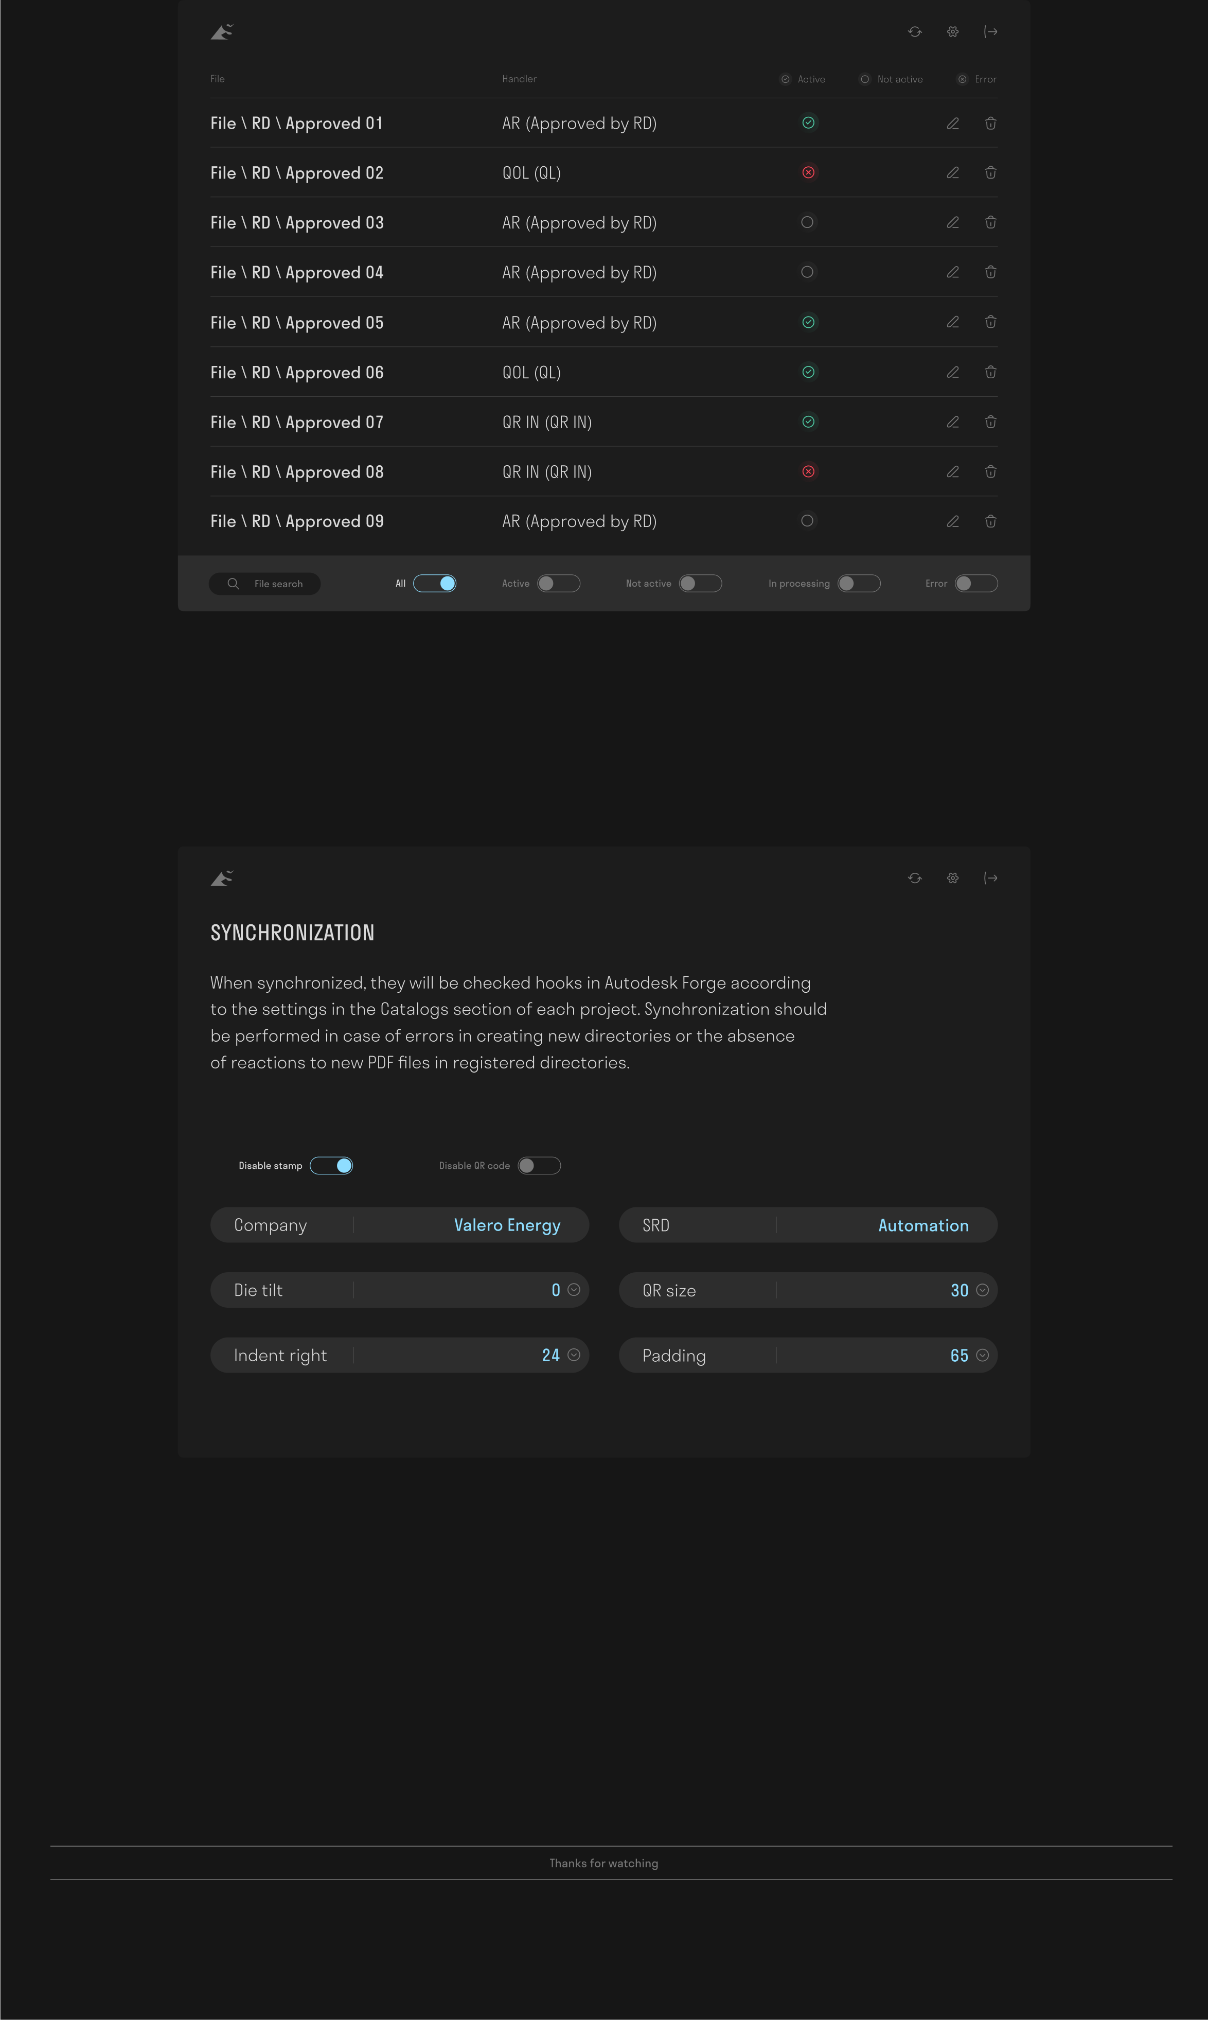Open Indent right dropdown arrow
Image resolution: width=1208 pixels, height=2020 pixels.
pos(574,1355)
